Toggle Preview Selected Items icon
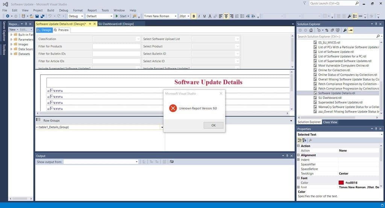The width and height of the screenshot is (385, 208). (351, 30)
